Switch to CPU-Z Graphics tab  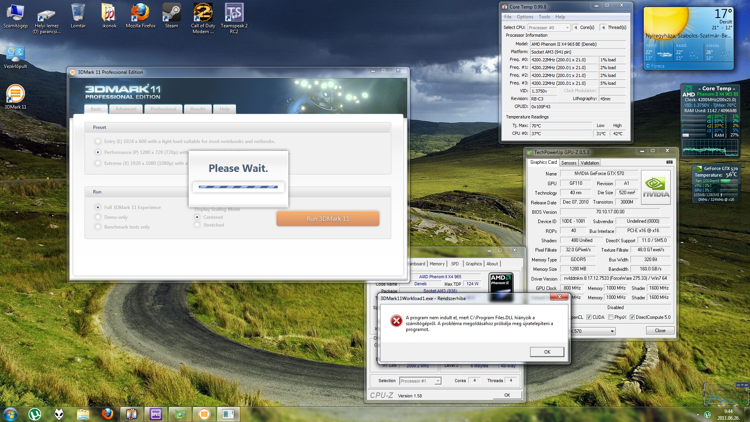(x=473, y=264)
